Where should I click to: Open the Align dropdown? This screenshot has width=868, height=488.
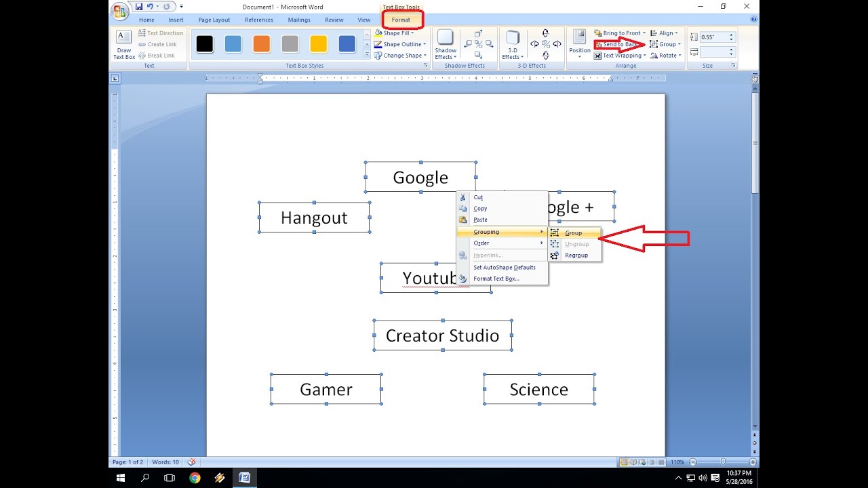point(665,33)
